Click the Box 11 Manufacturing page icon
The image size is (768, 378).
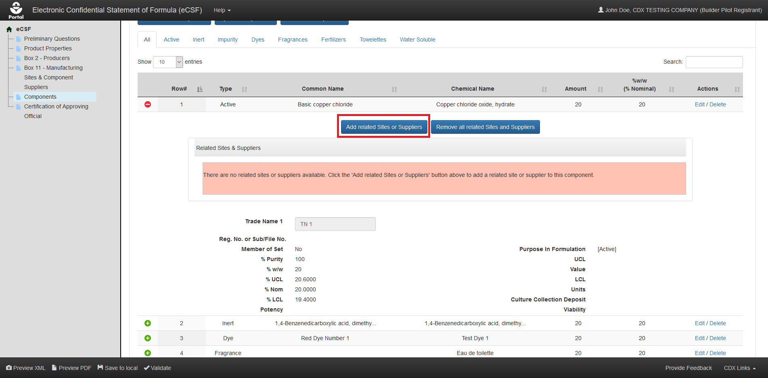point(19,68)
